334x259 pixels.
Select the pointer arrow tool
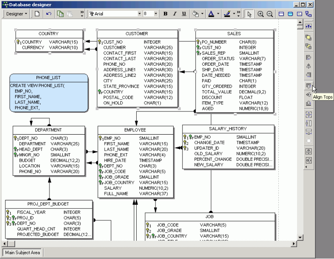pos(249,14)
